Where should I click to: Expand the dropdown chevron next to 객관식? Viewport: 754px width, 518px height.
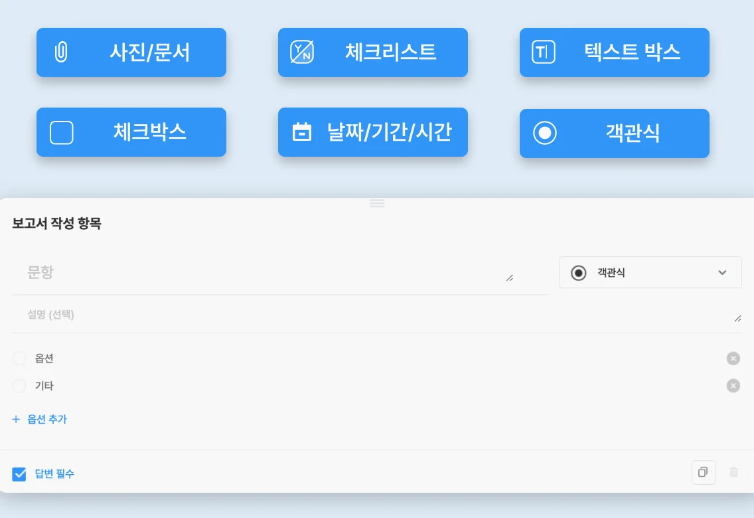(x=722, y=273)
